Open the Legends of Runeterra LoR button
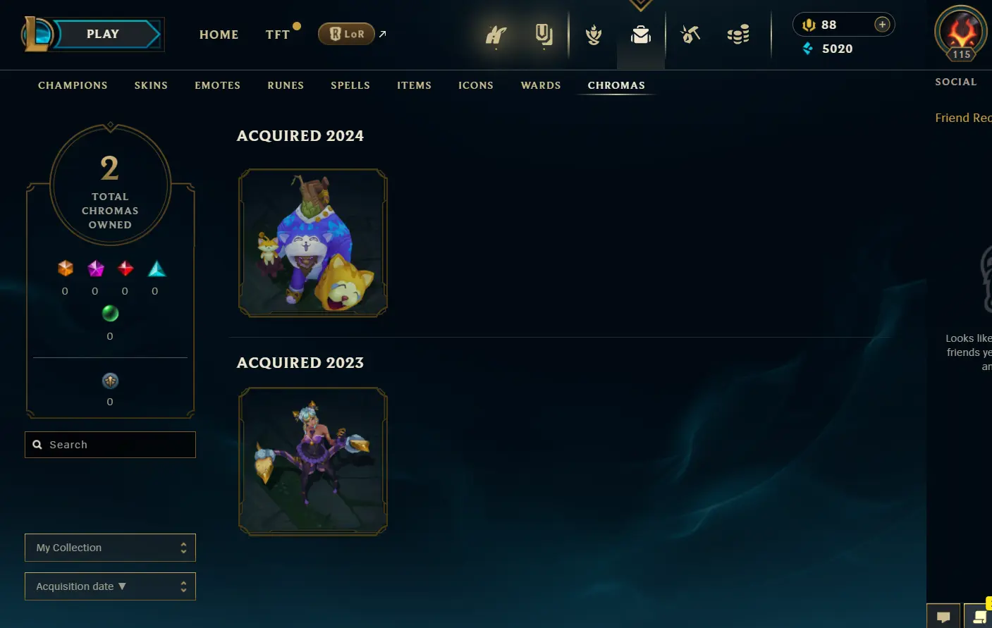This screenshot has width=992, height=628. point(346,34)
